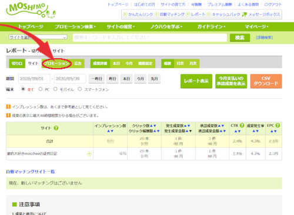Image resolution: width=294 pixels, height=215 pixels.
Task: Select the スマートフォン device radio button
Action: (x=79, y=89)
